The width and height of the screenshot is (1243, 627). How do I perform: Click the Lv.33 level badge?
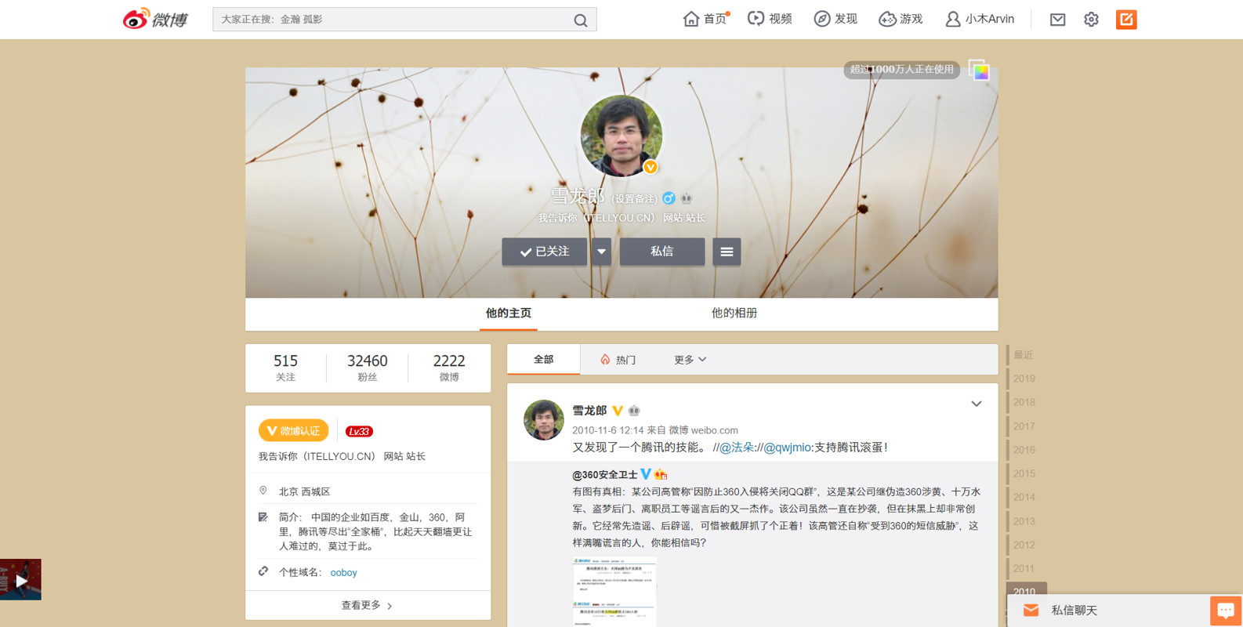(x=359, y=431)
